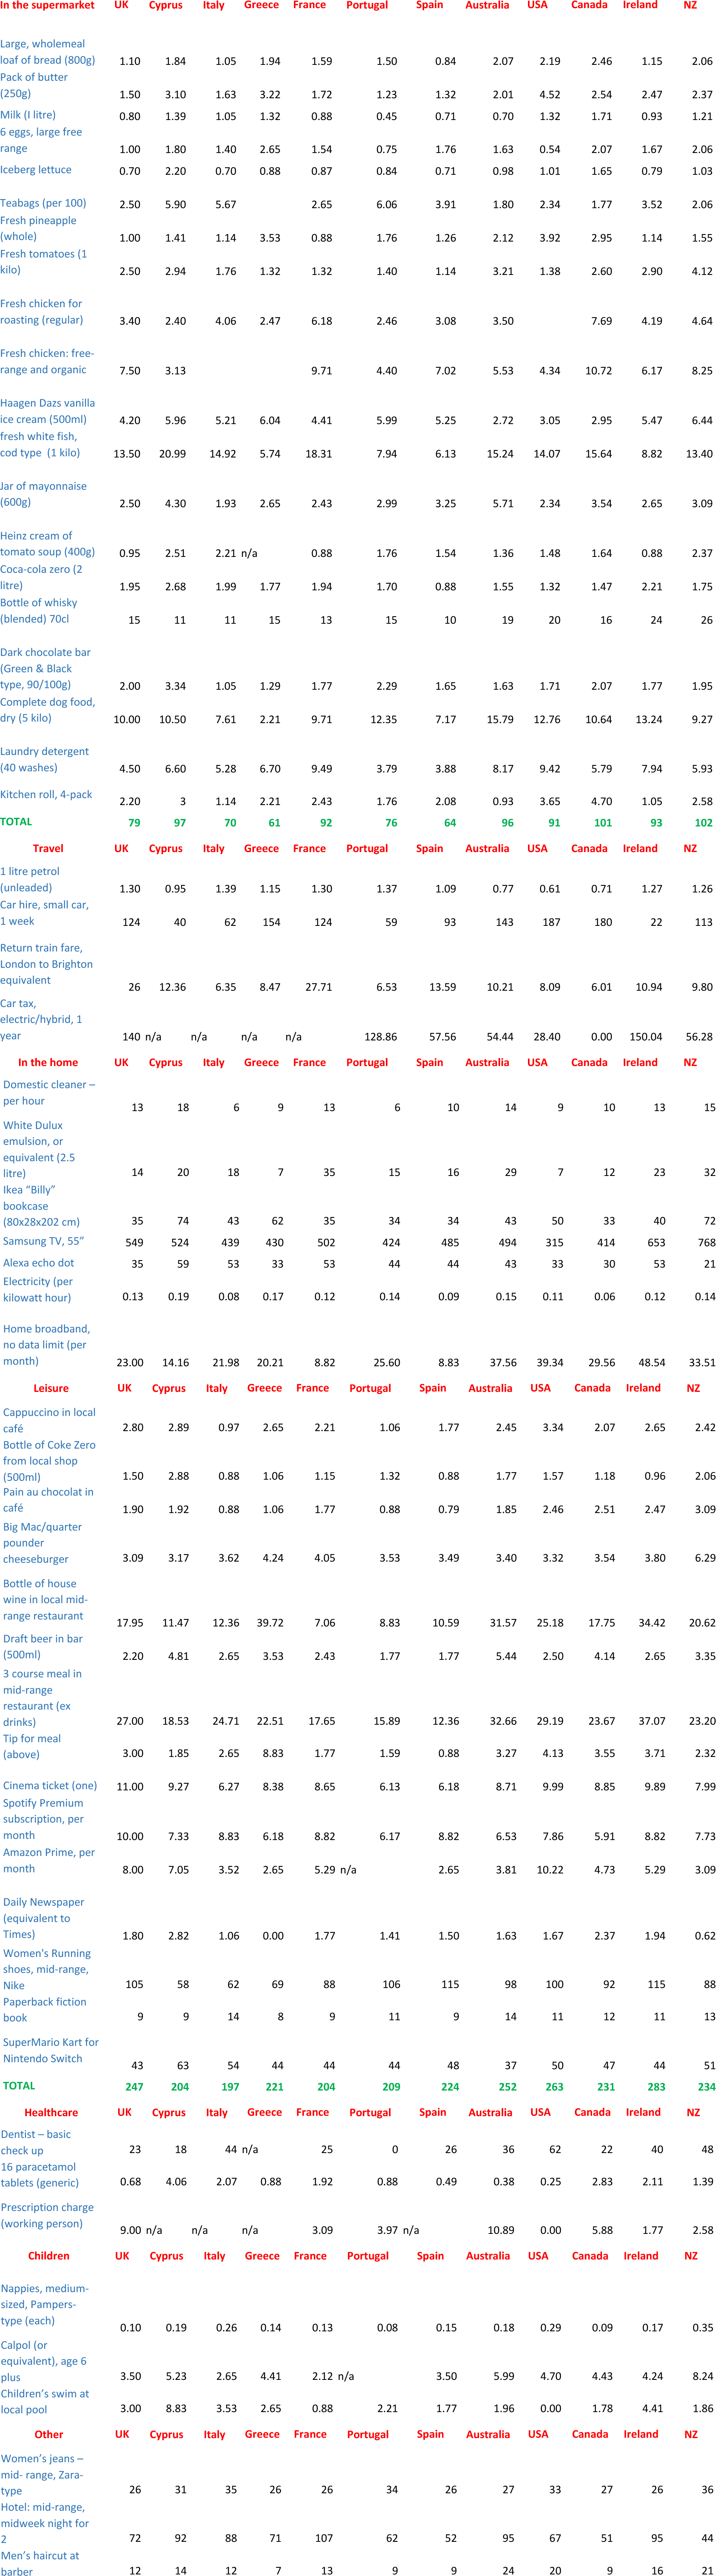Select the "Complete dog food, dry" row label
This screenshot has width=716, height=2576.
click(48, 710)
